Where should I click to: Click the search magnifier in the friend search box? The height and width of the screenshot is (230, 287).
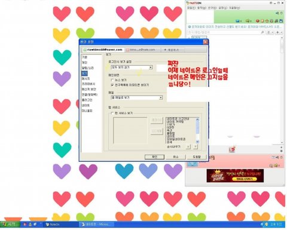tap(262, 32)
